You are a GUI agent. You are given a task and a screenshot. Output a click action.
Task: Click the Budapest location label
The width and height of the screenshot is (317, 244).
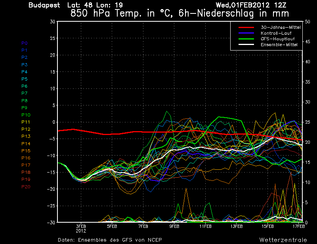pos(44,5)
